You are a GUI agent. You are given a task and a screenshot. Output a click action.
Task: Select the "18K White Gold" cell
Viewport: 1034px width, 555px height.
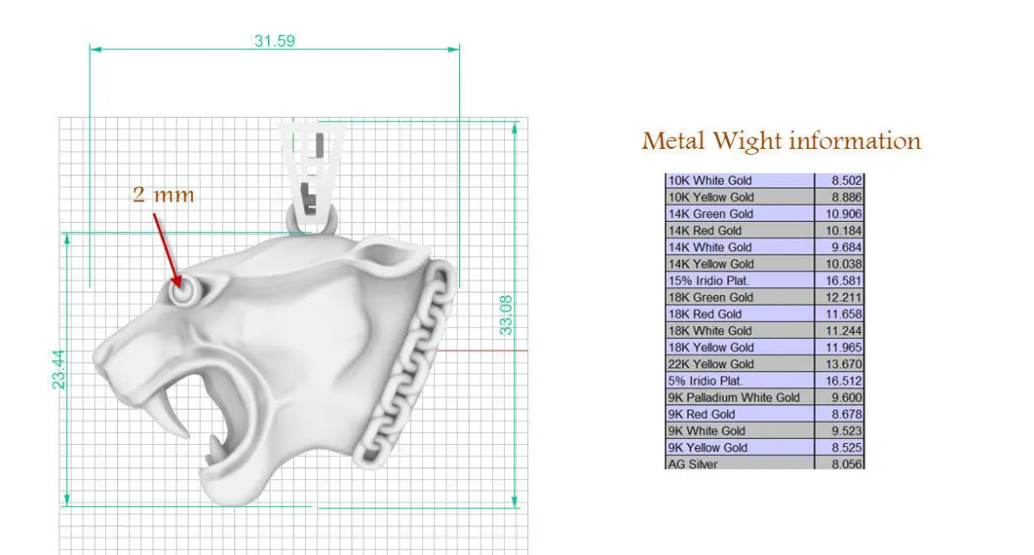tap(740, 330)
